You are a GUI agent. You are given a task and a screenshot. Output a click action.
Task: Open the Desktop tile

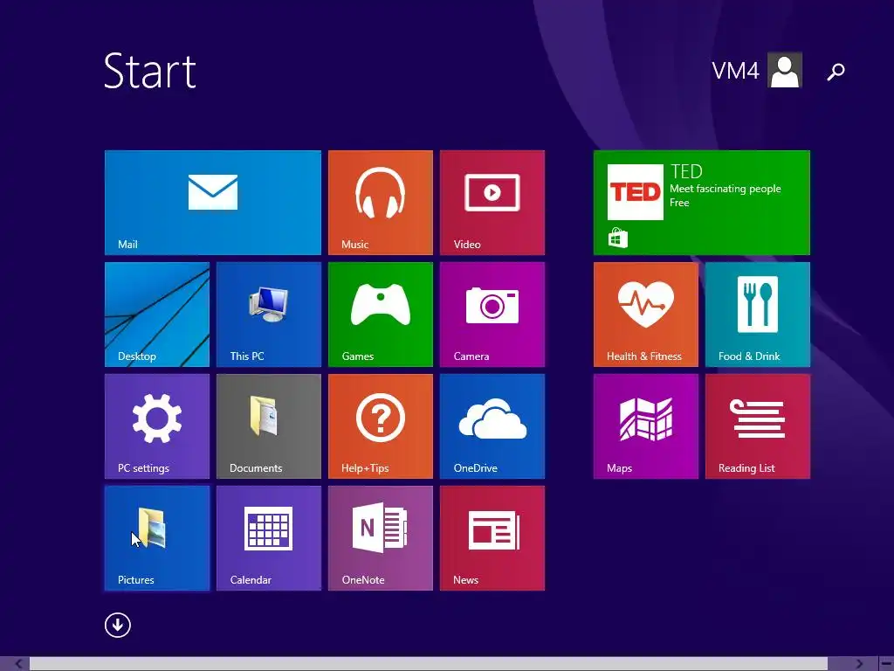(x=157, y=315)
